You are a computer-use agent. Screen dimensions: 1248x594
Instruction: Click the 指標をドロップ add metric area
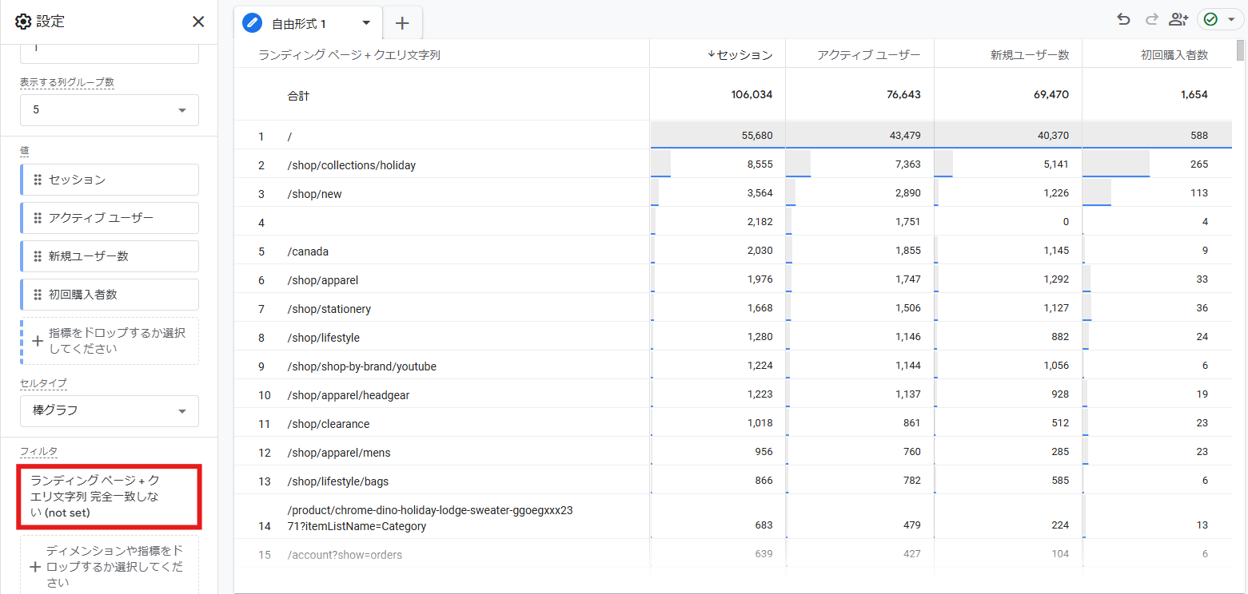pos(109,341)
